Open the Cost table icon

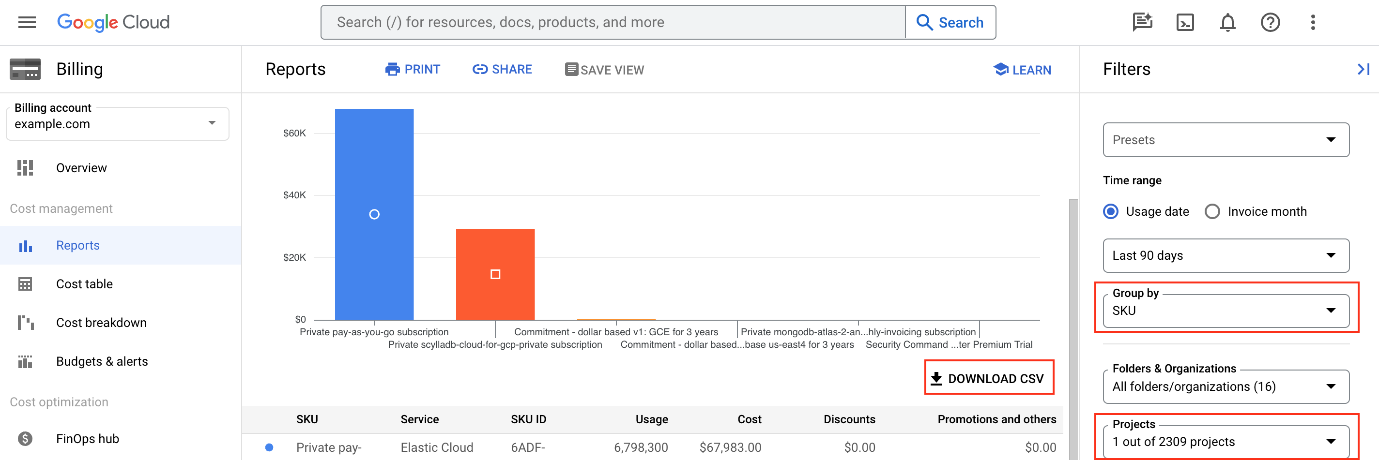(x=25, y=283)
